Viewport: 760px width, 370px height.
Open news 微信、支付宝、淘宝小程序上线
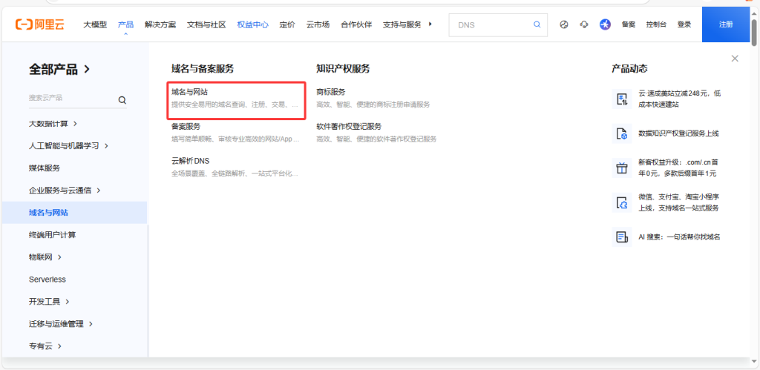click(678, 203)
